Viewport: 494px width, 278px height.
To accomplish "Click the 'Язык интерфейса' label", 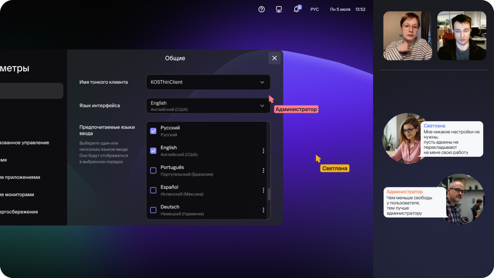I will 100,106.
